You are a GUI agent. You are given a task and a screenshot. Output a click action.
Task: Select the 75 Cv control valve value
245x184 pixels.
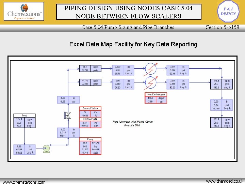coord(85,112)
